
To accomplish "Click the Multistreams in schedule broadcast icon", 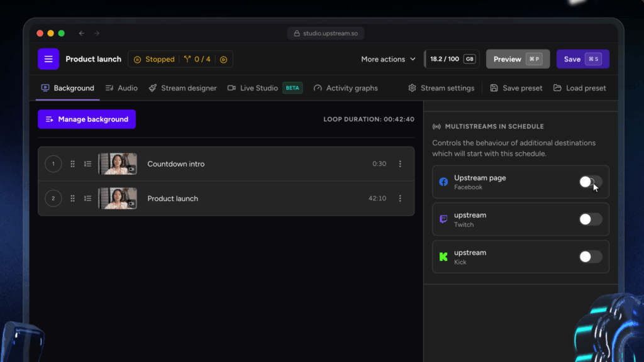I will [436, 126].
